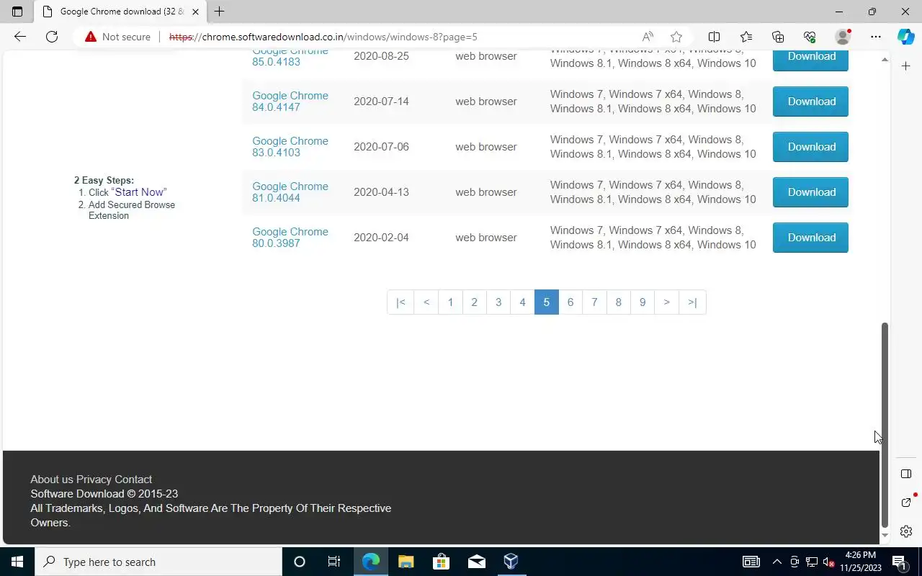Add a sidebar app with plus icon
Viewport: 922px width, 576px height.
[906, 66]
